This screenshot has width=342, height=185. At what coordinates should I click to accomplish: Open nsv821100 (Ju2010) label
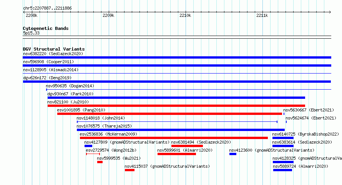click(68, 102)
